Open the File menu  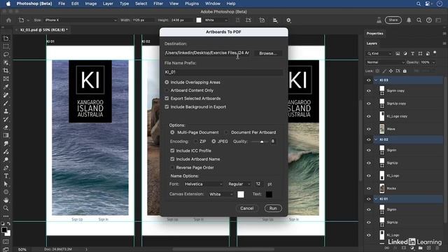62,3
